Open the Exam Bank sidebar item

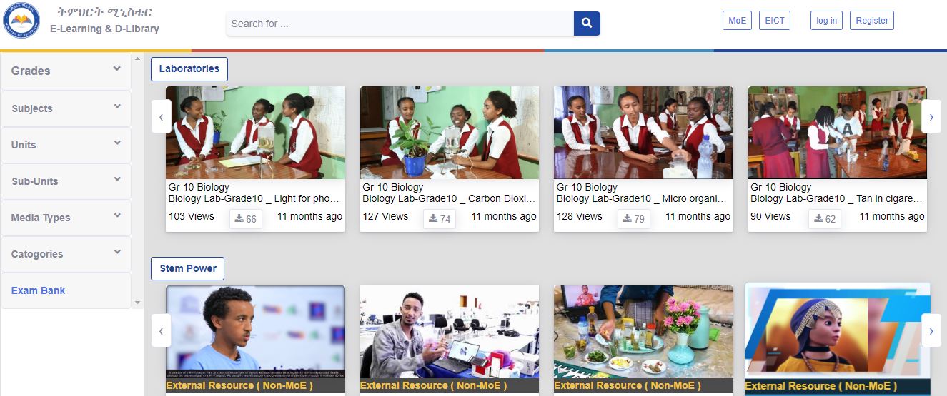(39, 290)
